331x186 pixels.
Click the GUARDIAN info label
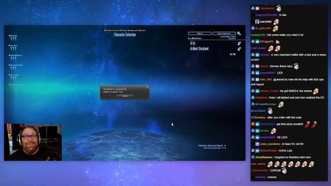tap(16, 65)
